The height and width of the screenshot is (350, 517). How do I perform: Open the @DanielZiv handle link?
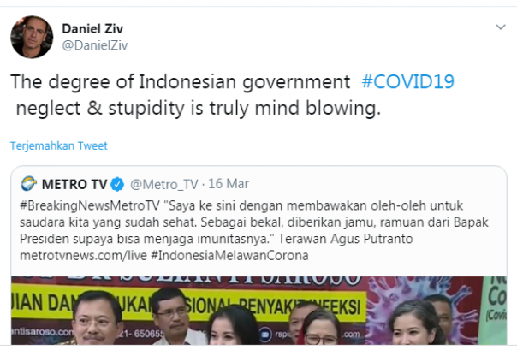[x=95, y=45]
